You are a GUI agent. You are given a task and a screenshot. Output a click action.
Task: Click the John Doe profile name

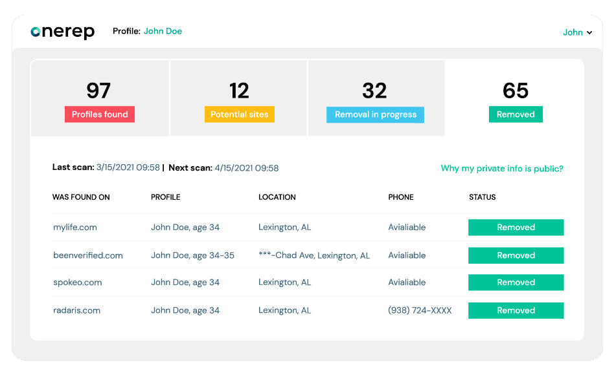pyautogui.click(x=163, y=31)
